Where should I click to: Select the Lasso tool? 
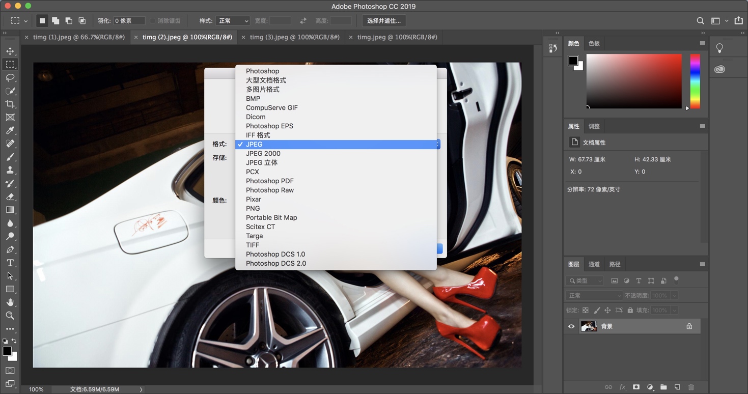click(x=10, y=77)
